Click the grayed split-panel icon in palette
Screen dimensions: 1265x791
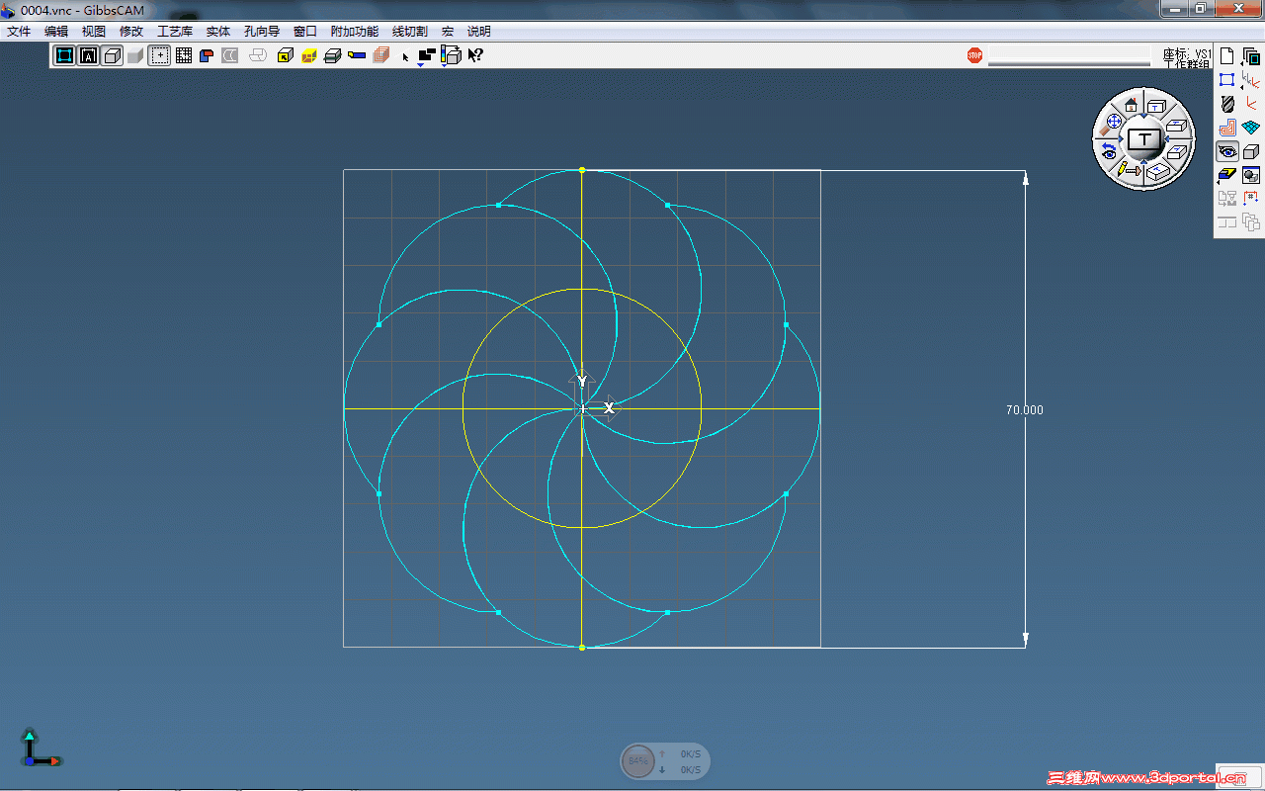tap(1227, 222)
